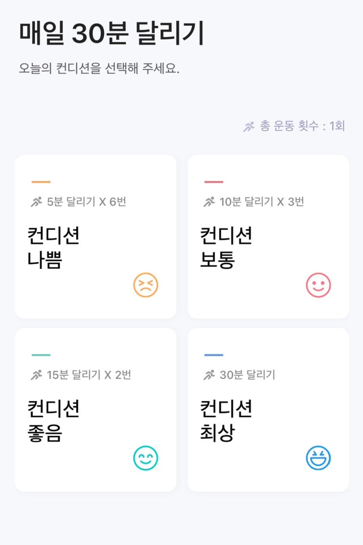Click the 매일 30분 달리기 heading
The height and width of the screenshot is (545, 363).
[x=112, y=34]
